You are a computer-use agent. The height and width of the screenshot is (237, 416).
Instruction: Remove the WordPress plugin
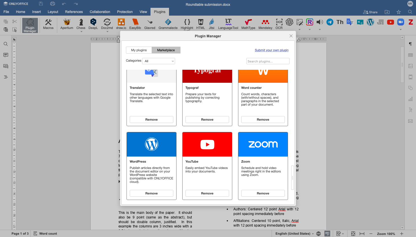coord(151,193)
